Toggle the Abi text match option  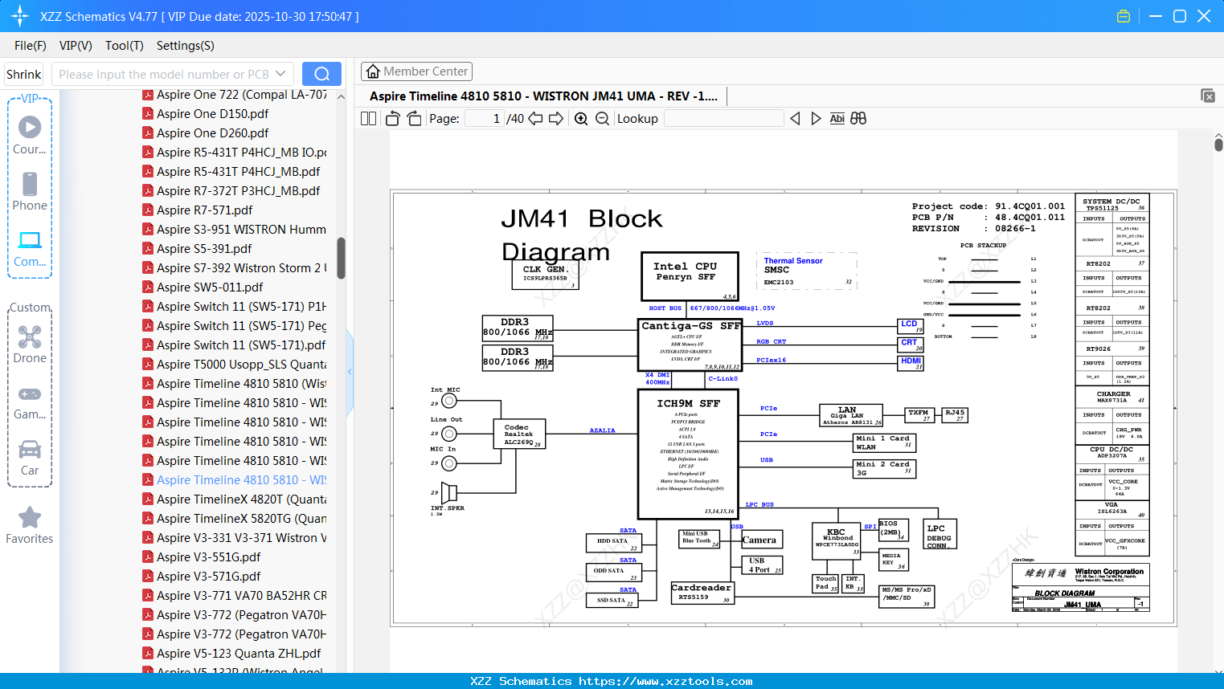(x=837, y=119)
